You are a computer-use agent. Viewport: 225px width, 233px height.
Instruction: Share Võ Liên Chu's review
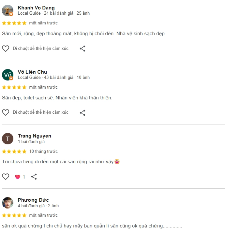pos(82,113)
